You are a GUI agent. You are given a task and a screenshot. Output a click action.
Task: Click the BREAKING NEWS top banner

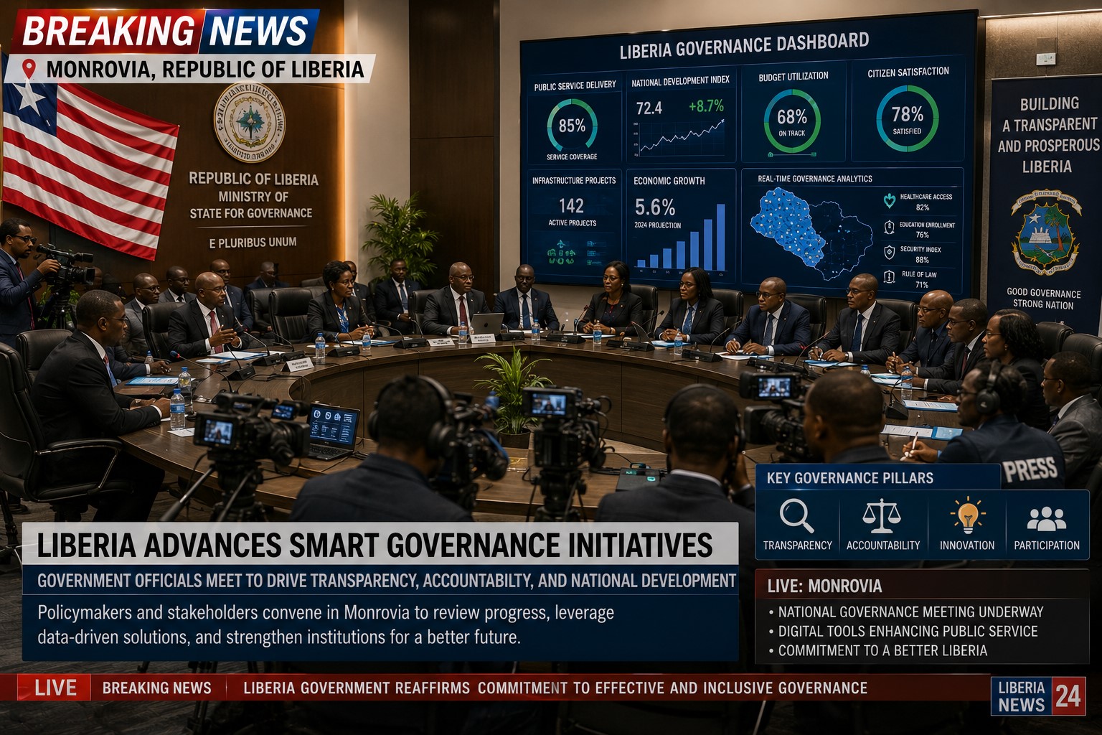click(x=167, y=31)
